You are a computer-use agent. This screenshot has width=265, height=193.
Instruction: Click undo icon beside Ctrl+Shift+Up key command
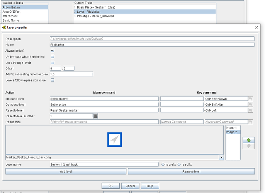click(251, 105)
